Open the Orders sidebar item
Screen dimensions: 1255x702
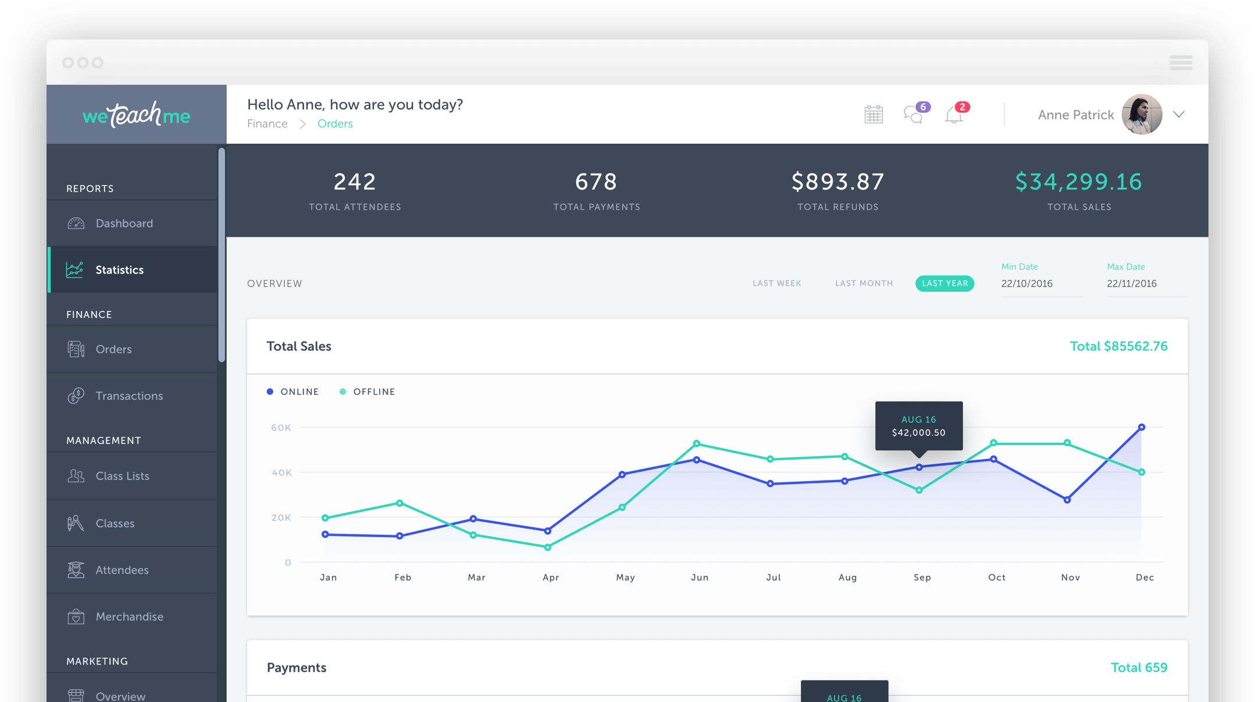point(133,349)
